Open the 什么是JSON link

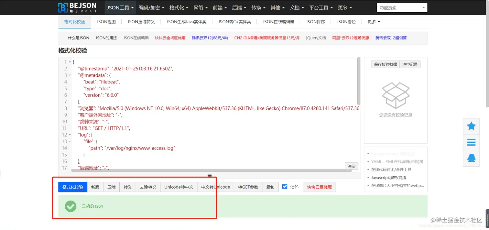pos(79,38)
